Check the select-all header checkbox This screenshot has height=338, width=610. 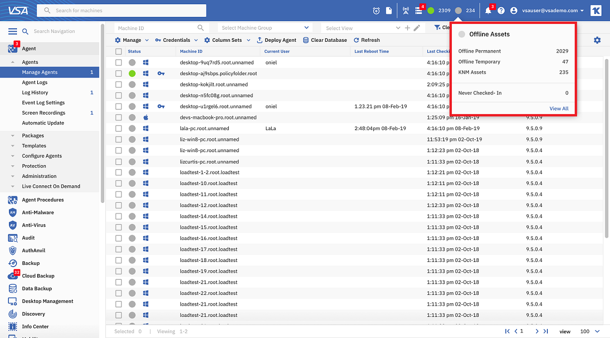[119, 52]
